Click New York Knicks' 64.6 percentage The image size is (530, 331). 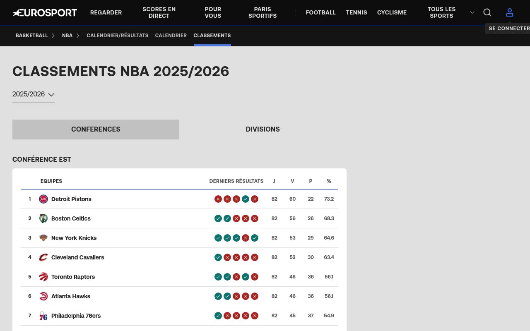329,238
